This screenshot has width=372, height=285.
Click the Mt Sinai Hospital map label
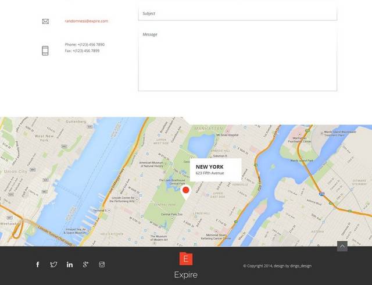click(x=227, y=135)
